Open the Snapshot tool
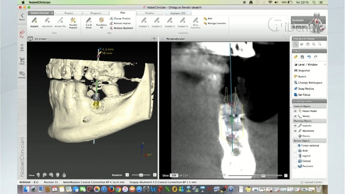 pos(302,71)
